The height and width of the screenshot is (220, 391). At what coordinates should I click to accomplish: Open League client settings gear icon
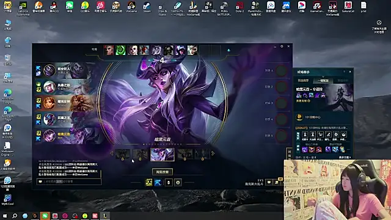[x=282, y=46]
